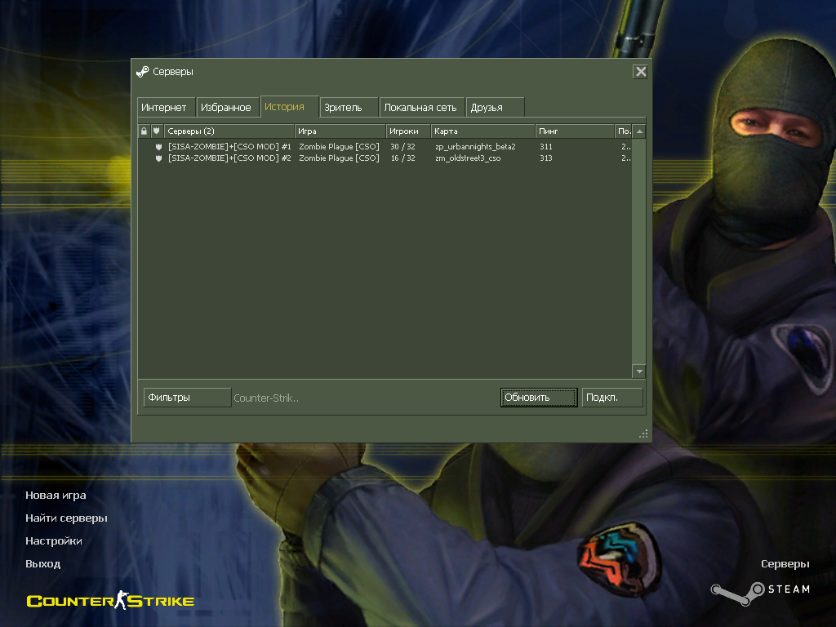Click the 30 / 32 players cell

[402, 147]
